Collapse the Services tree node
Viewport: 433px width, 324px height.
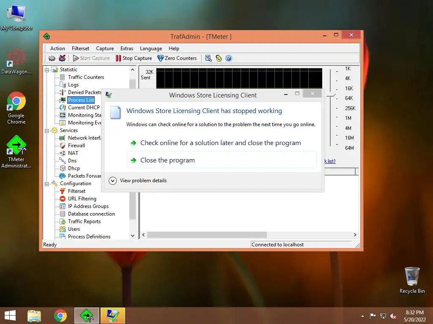pos(47,131)
